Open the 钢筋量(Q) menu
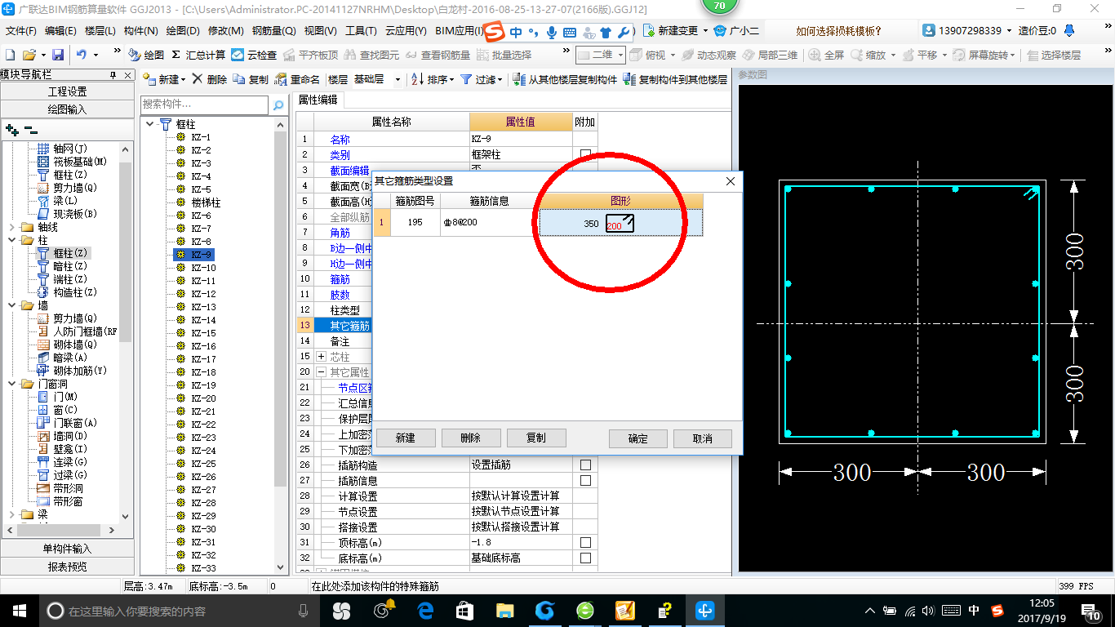Image resolution: width=1115 pixels, height=627 pixels. 273,31
